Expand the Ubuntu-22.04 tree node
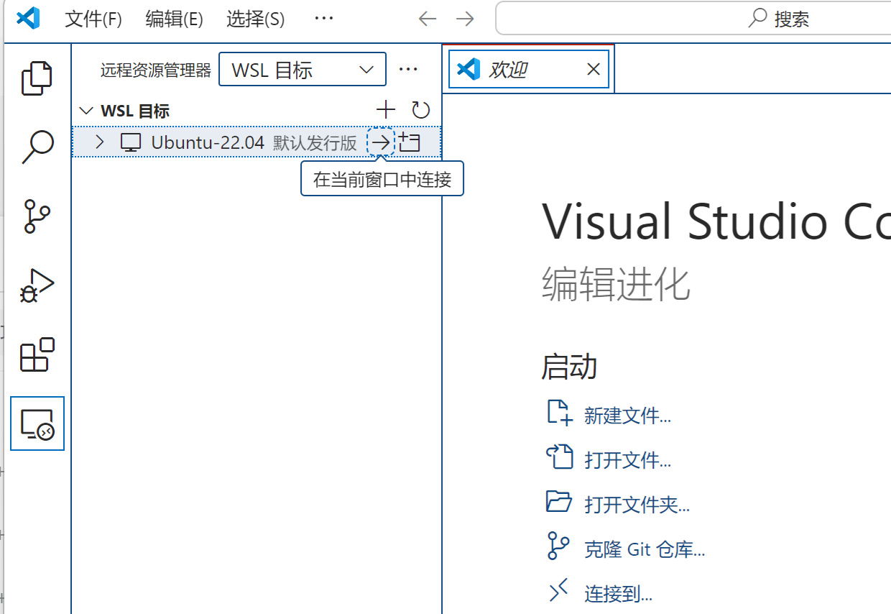This screenshot has height=614, width=891. 100,142
